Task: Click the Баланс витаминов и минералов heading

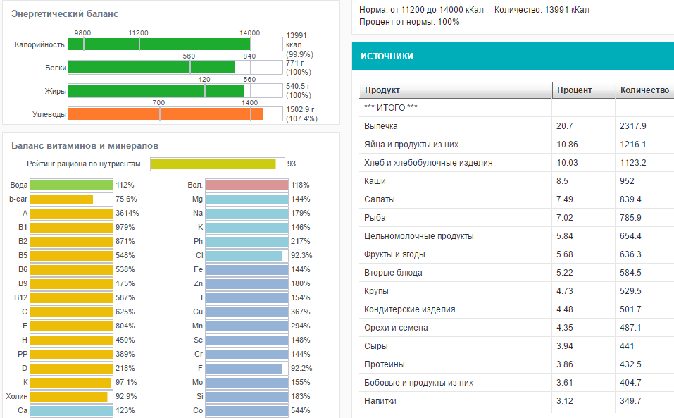Action: click(85, 146)
